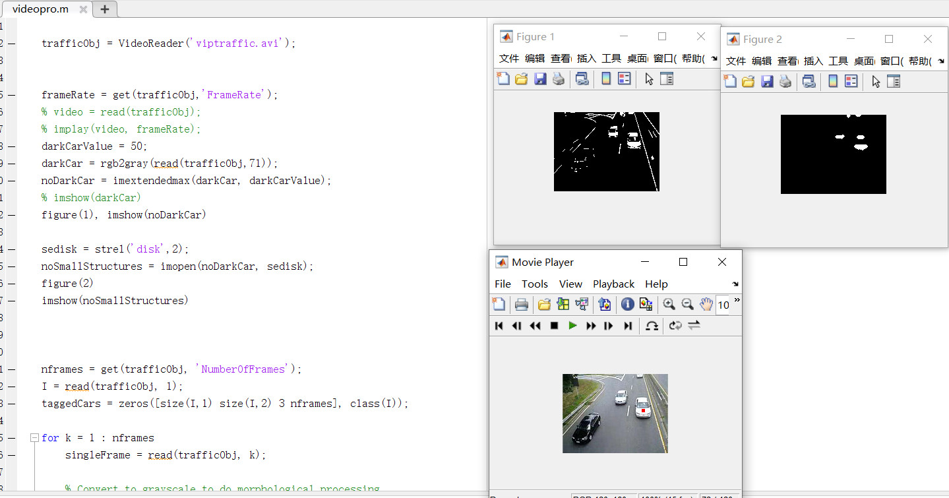This screenshot has width=949, height=498.
Task: Open Property Inspector in Figure 2
Action: click(x=894, y=81)
